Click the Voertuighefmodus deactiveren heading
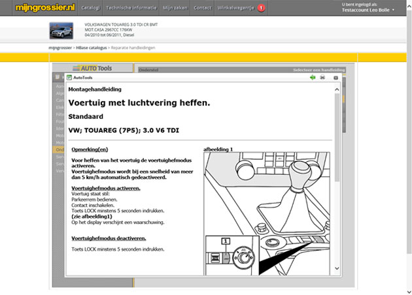412x295 pixels. point(109,238)
